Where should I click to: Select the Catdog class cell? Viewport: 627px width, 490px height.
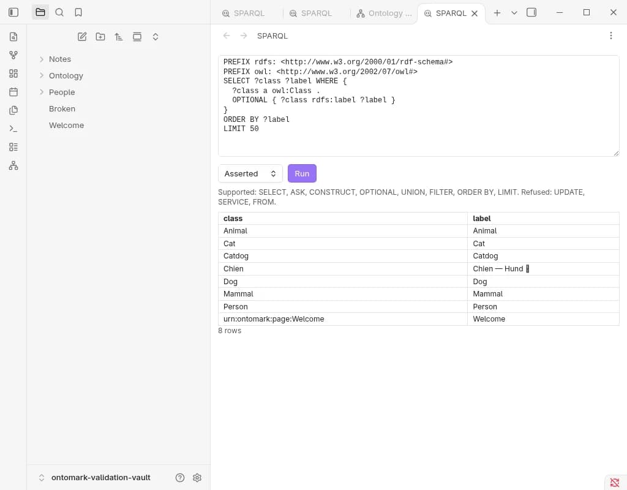pos(343,256)
